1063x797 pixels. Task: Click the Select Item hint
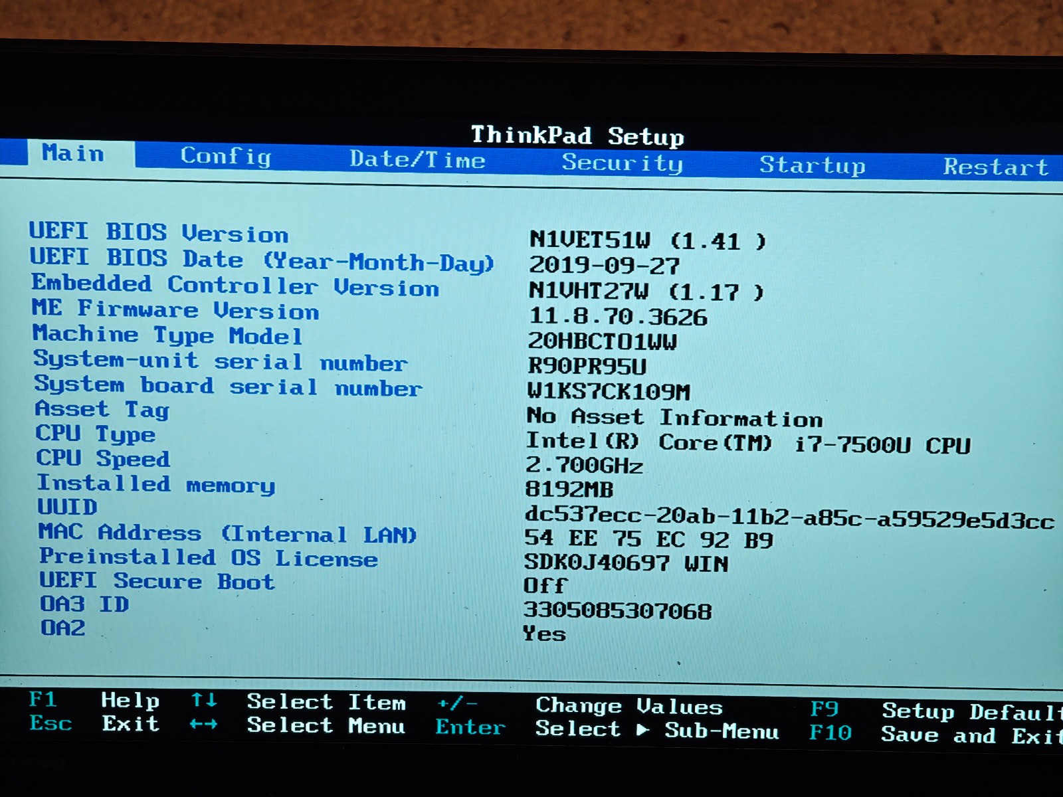(326, 702)
